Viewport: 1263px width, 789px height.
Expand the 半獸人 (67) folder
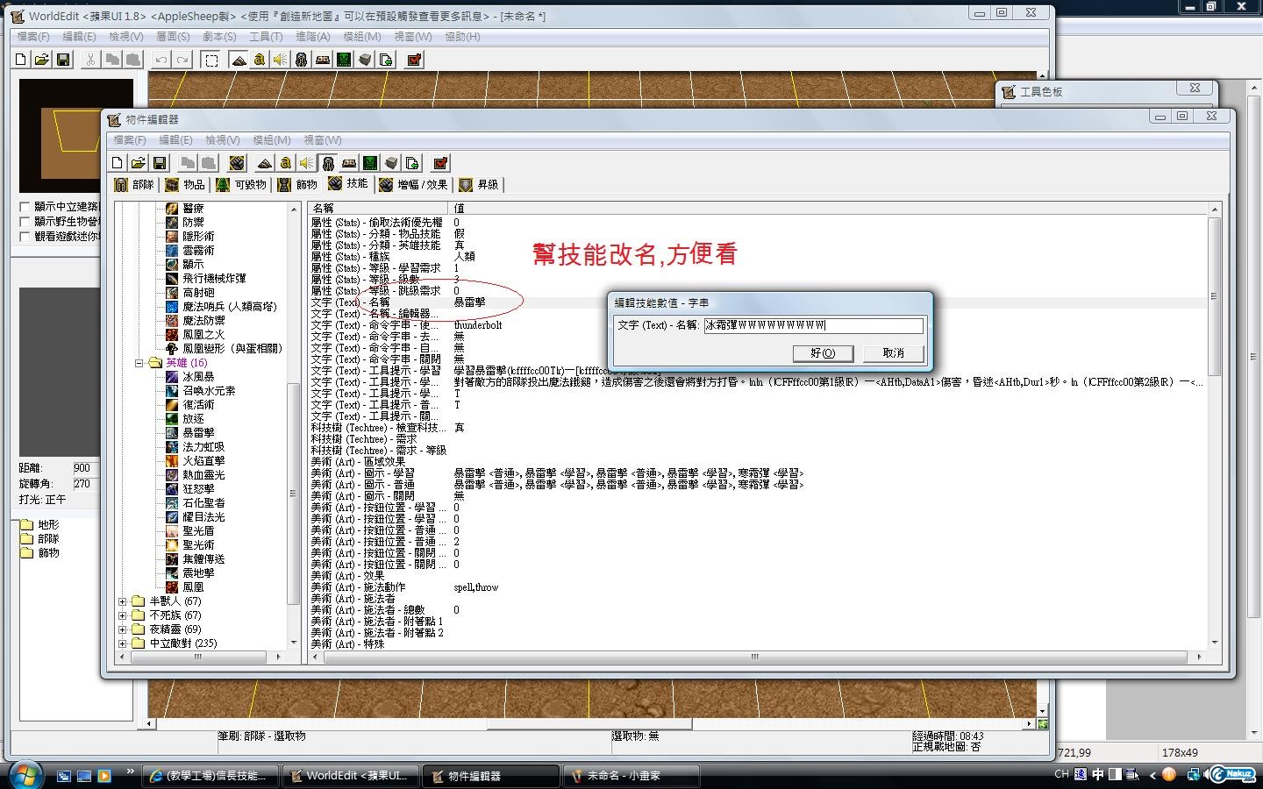(123, 601)
